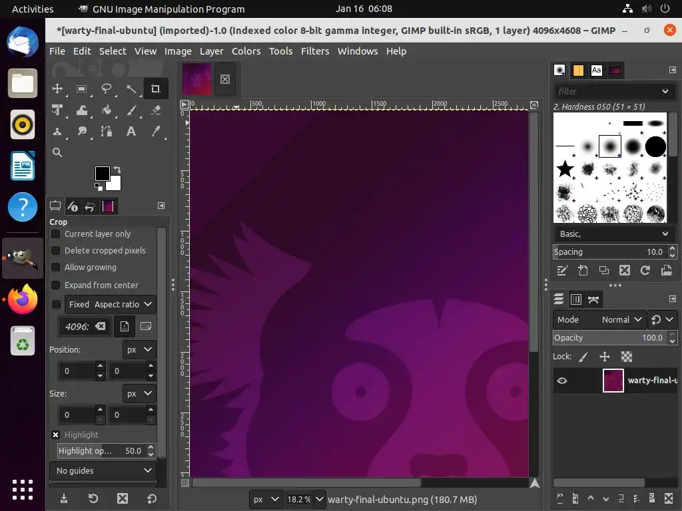Set aspect ratio to landscape orientation
The height and width of the screenshot is (511, 682).
click(x=146, y=326)
